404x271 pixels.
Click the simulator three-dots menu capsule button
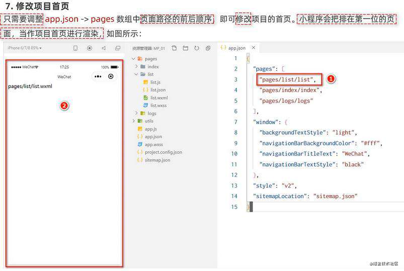(x=98, y=76)
